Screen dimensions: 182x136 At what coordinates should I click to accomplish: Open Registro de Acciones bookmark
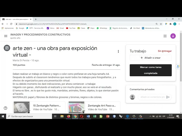(x=119, y=28)
